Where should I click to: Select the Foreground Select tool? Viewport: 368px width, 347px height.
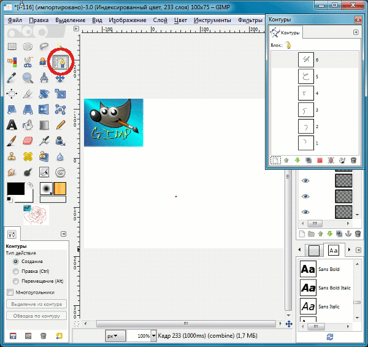pos(43,62)
